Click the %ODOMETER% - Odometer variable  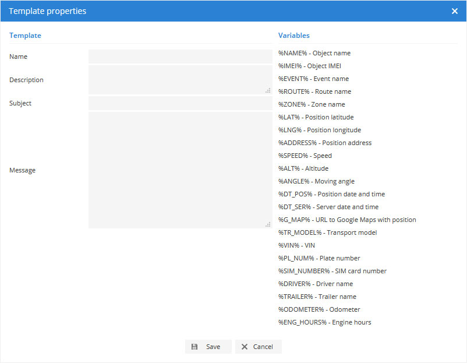[x=319, y=309]
